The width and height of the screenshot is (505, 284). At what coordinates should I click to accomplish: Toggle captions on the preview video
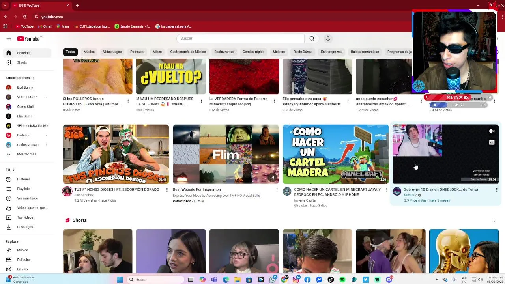pyautogui.click(x=492, y=142)
